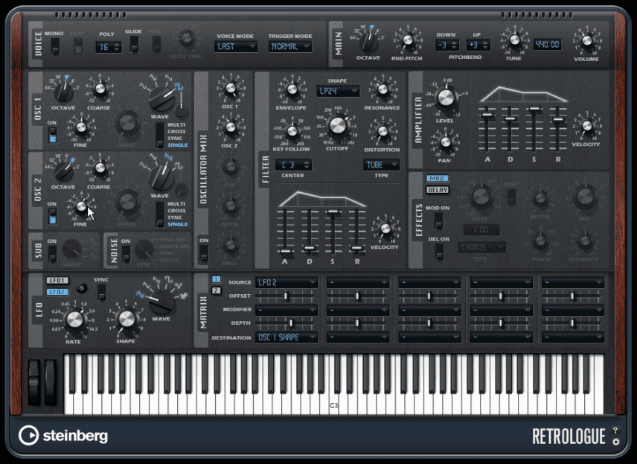
Task: Switch to the LFO 1 tab
Action: 57,281
